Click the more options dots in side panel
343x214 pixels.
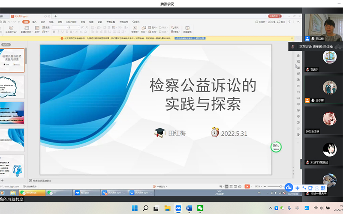[298, 143]
